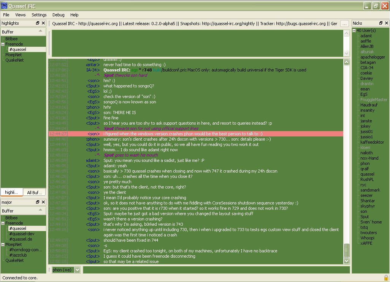Undock the major buffer panel
390x282 pixels.
pyautogui.click(x=38, y=202)
